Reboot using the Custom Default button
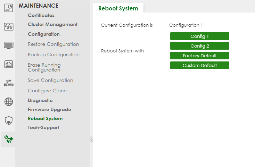 point(199,65)
